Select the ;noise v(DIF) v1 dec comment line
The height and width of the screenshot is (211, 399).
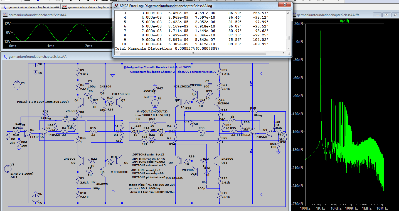pyautogui.click(x=152, y=185)
